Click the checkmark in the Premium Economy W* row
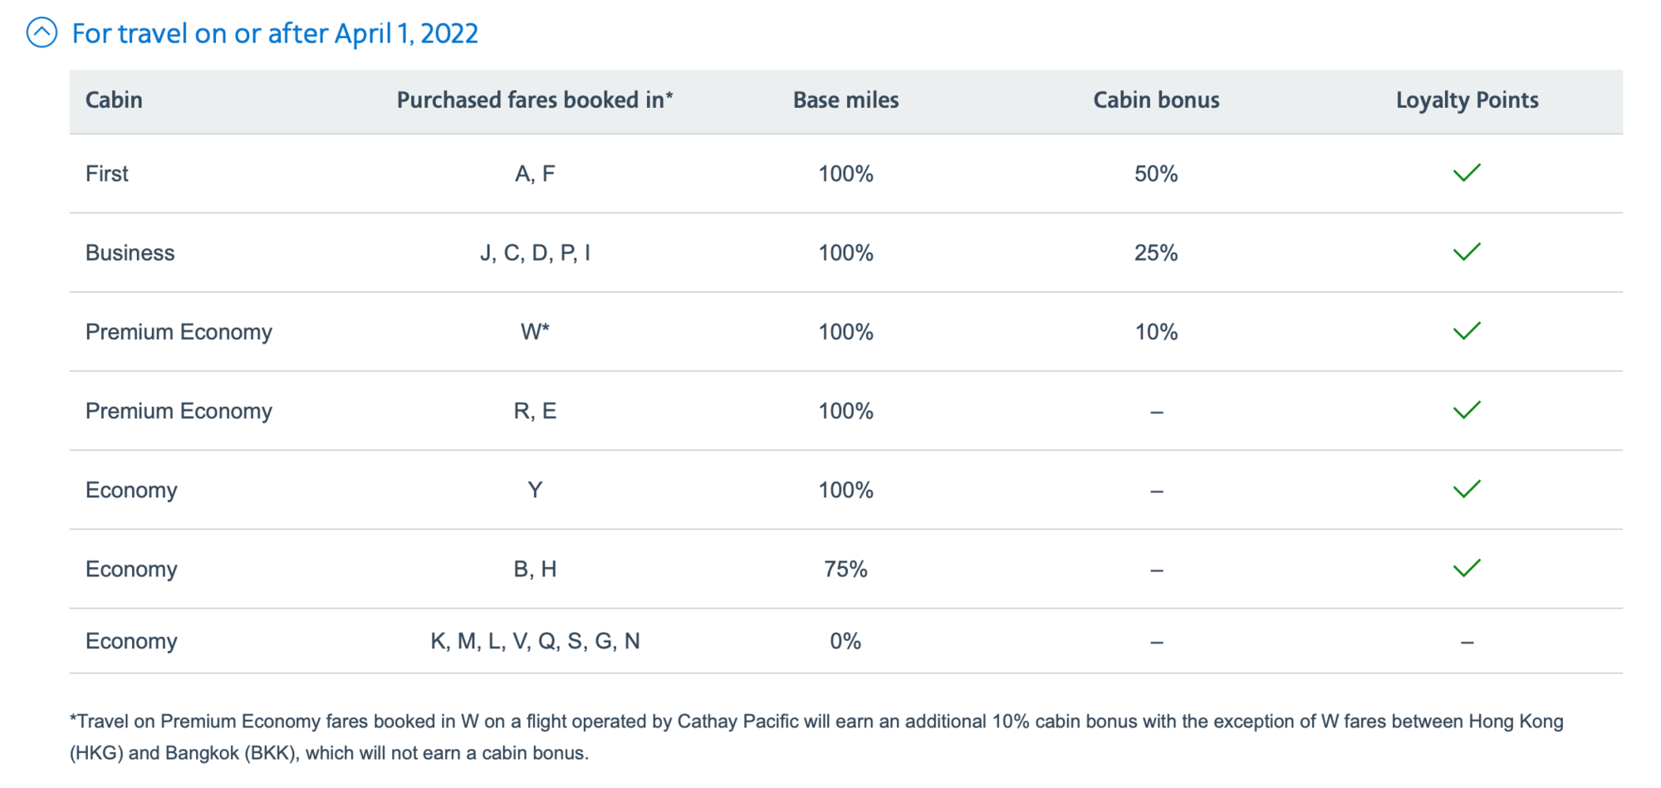1661x788 pixels. [x=1467, y=330]
